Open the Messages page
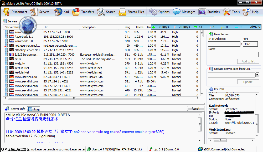This screenshot has height=152, width=263. [184, 12]
